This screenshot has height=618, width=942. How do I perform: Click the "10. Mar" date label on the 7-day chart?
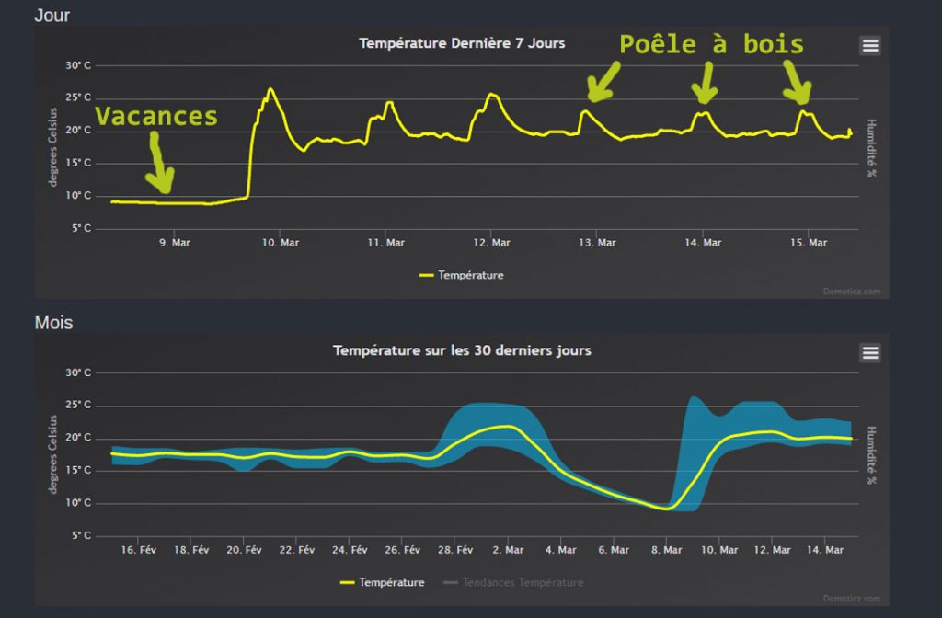click(x=280, y=243)
